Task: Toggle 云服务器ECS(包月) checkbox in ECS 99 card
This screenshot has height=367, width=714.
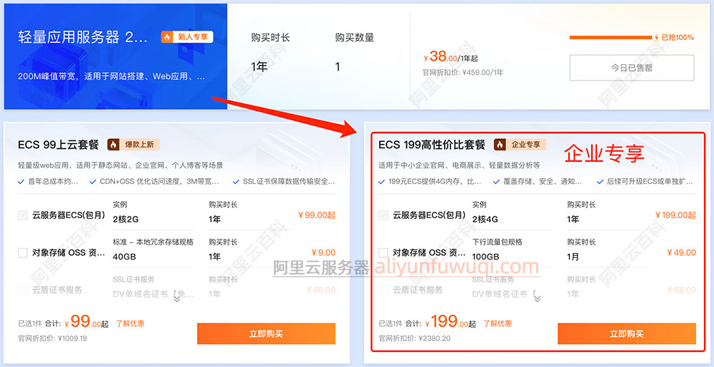Action: coord(22,215)
